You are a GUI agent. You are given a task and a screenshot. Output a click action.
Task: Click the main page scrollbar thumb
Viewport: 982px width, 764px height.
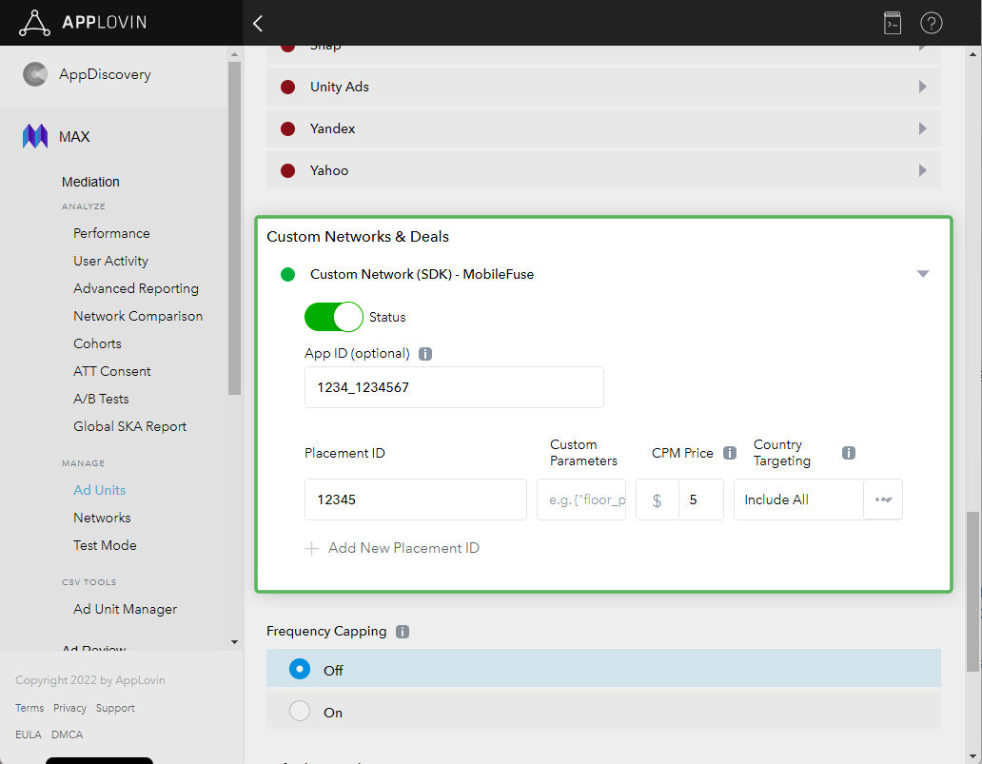click(972, 592)
